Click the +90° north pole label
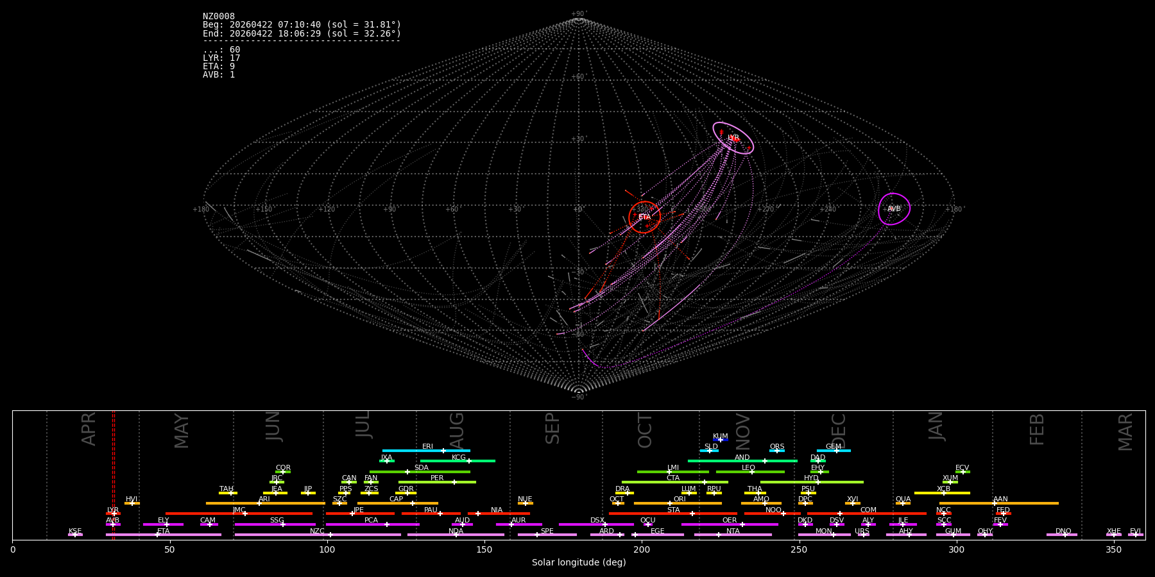This screenshot has width=1155, height=577. click(x=578, y=14)
